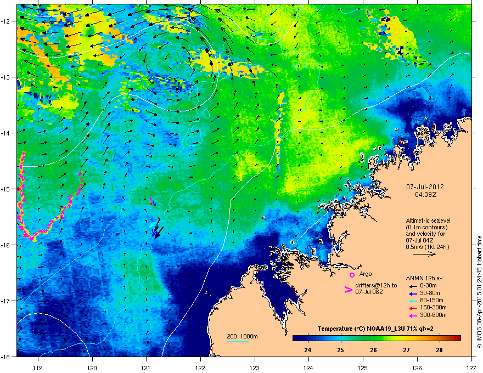The width and height of the screenshot is (483, 373).
Task: Click the longitude axis label 126
Action: tap(417, 368)
